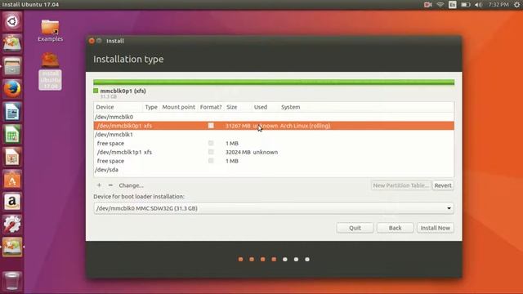Open the Ubuntu Dash search launcher

click(12, 22)
